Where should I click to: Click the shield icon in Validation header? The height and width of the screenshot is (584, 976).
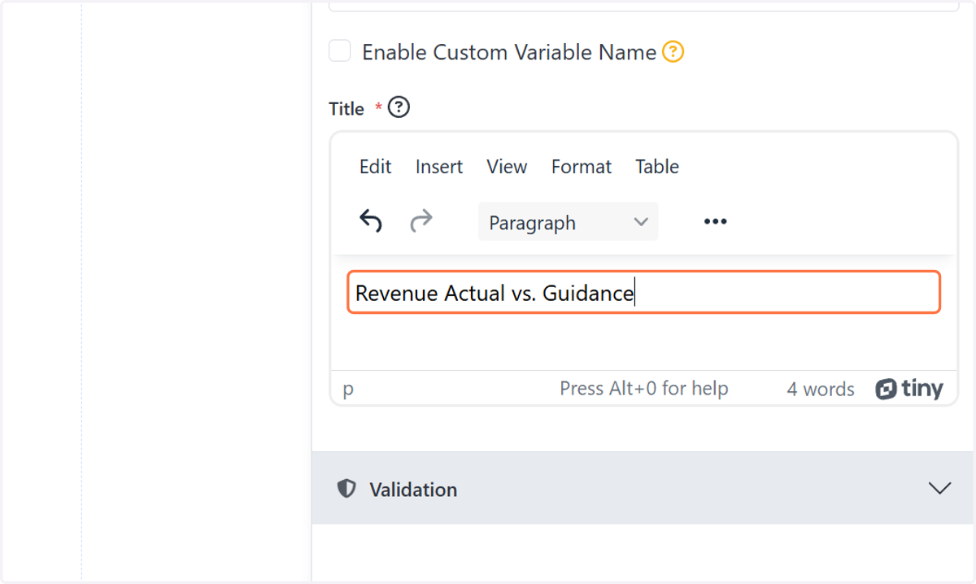(x=346, y=489)
